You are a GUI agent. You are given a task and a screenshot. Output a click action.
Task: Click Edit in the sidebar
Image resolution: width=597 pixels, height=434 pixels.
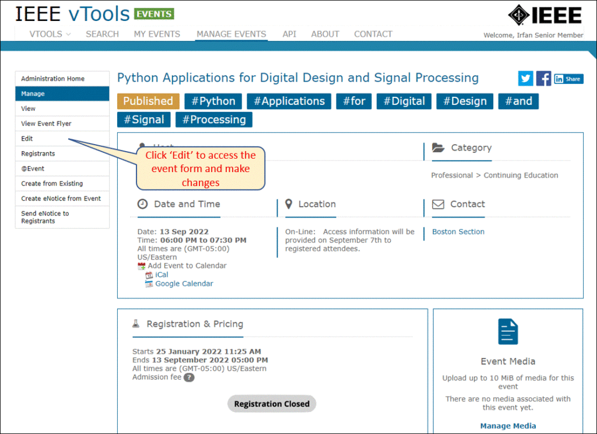(62, 139)
